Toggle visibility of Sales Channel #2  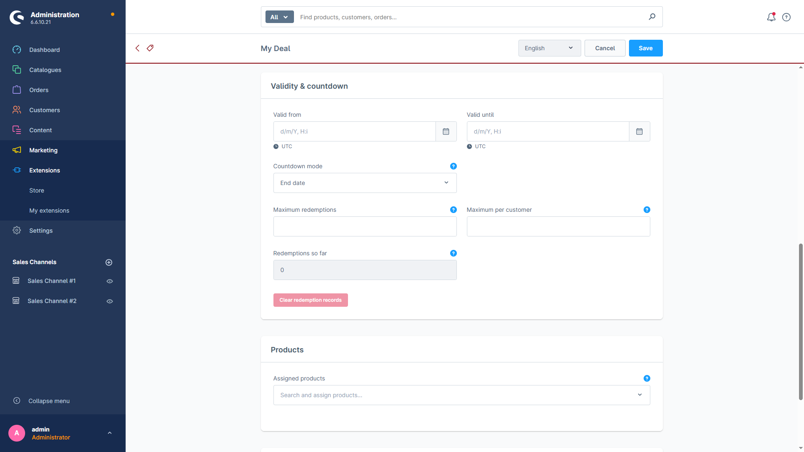tap(110, 301)
